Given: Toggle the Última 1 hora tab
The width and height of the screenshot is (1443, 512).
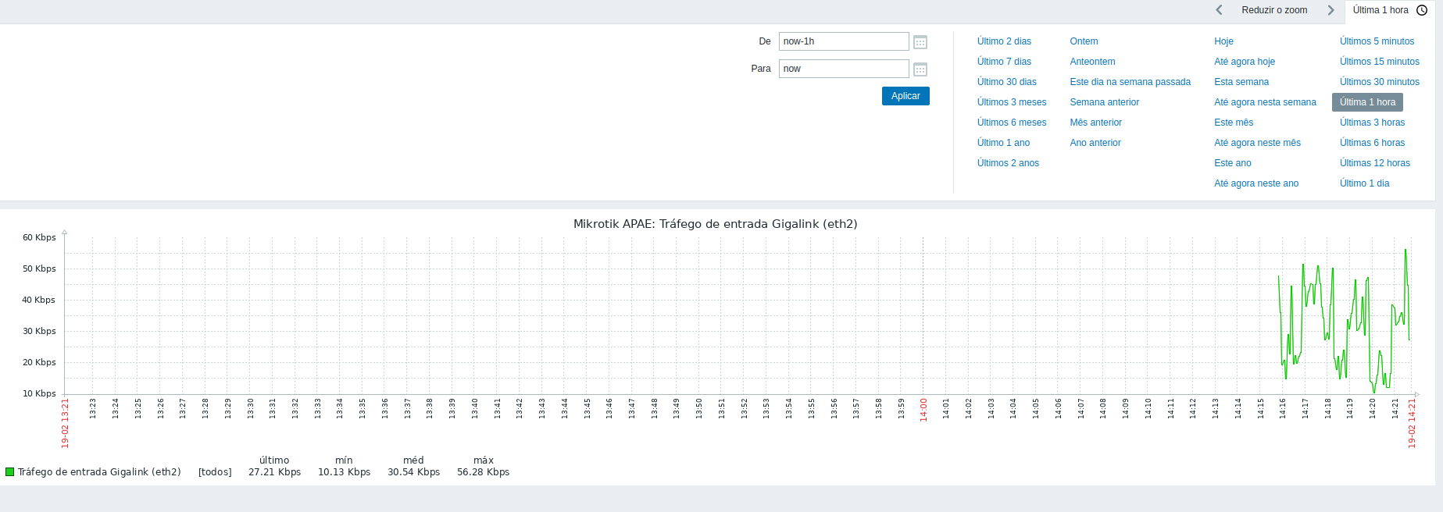Looking at the screenshot, I should (x=1390, y=10).
